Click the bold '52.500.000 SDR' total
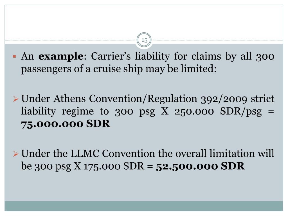Screen dimensions: 288x216 click(x=200, y=166)
